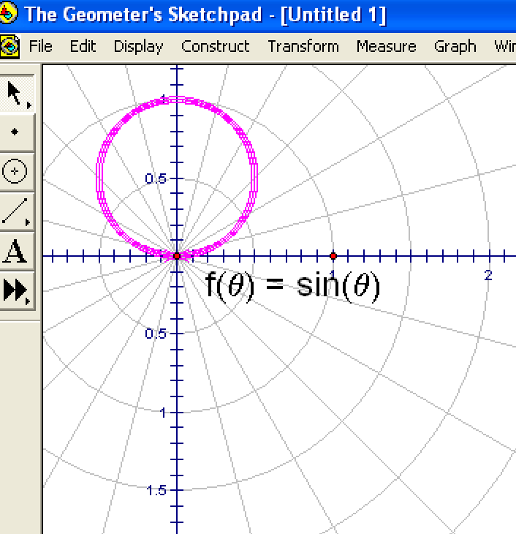Open the partially visible Window menu

[x=504, y=46]
